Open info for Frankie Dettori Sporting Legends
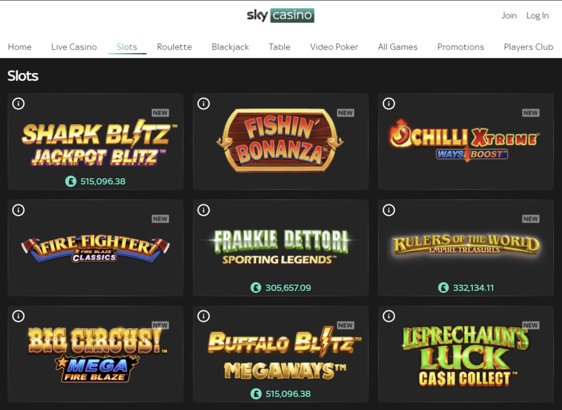Viewport: 562px width, 410px height. (x=204, y=210)
